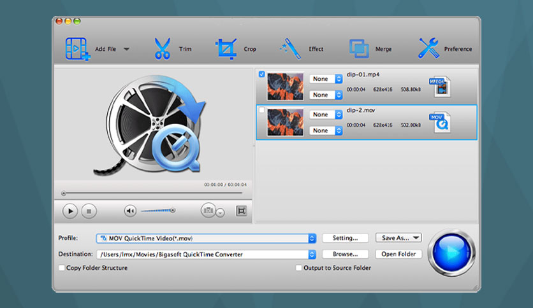
Task: Check the clip-2.mov checkbox
Action: tap(261, 110)
